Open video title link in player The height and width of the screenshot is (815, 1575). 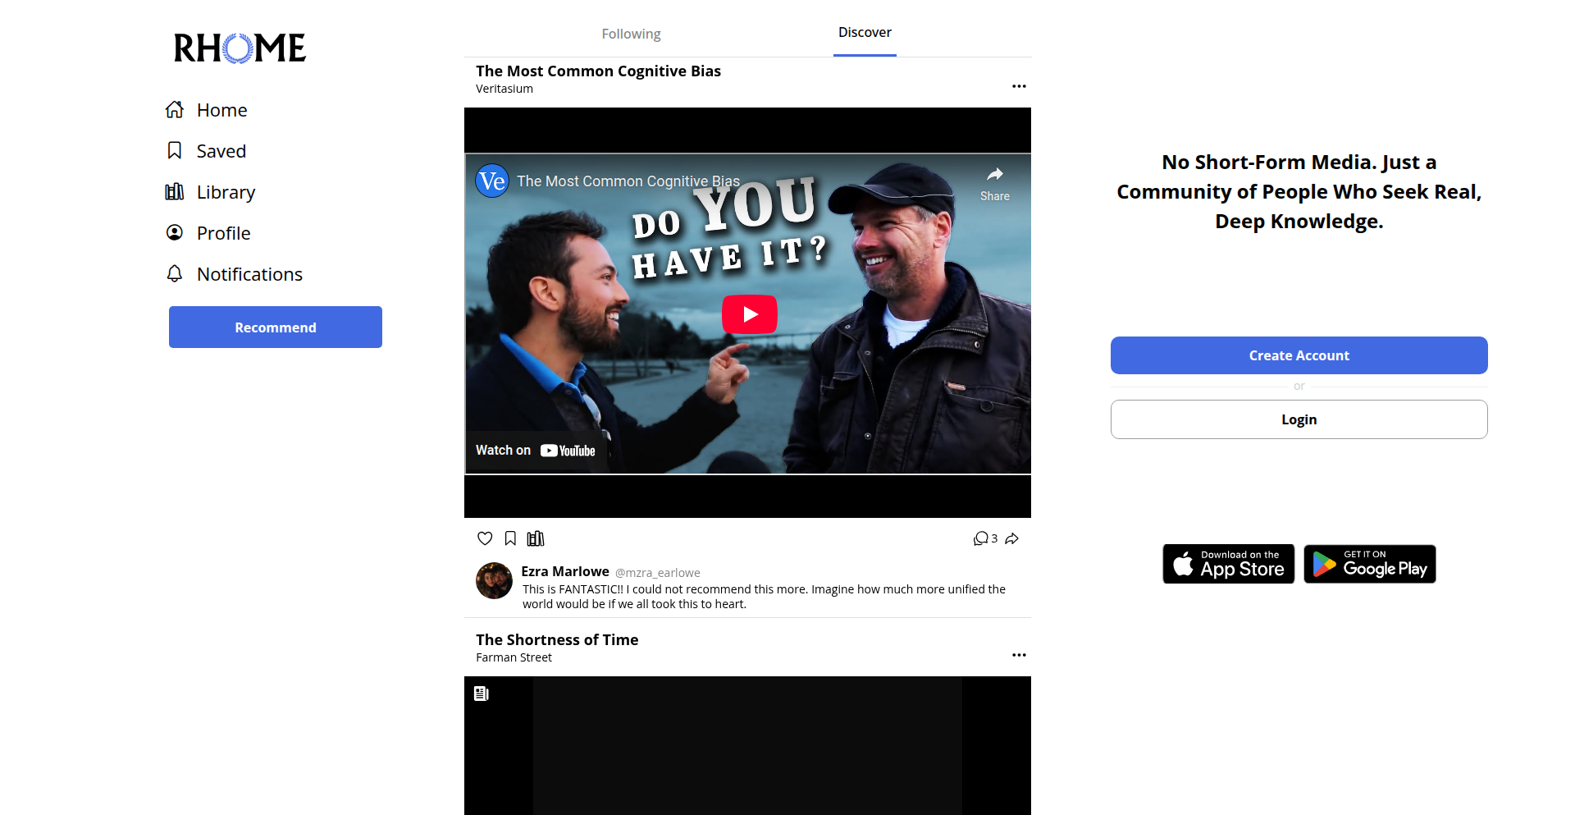(x=628, y=181)
